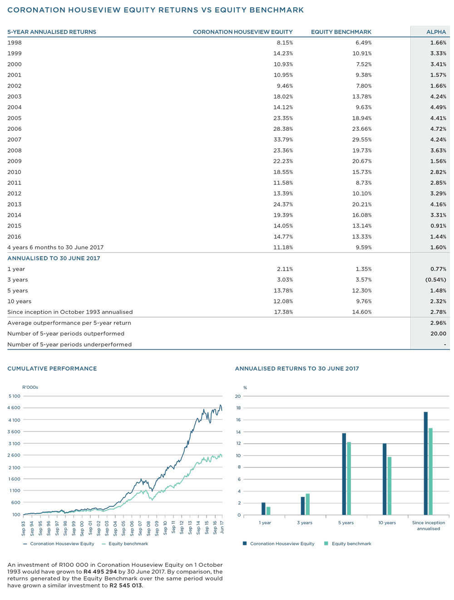The image size is (454, 600).
Task: Click the 13.33% benchmark value for 2016
Action: point(362,237)
